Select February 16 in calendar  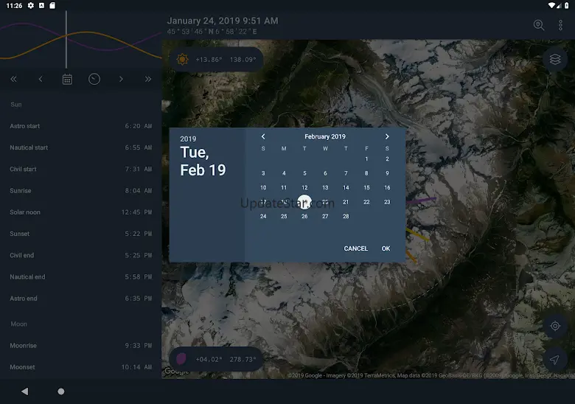coord(387,188)
